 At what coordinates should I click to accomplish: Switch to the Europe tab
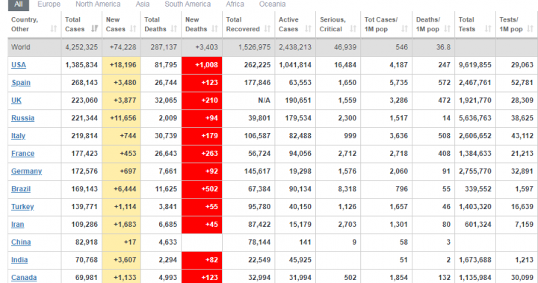49,4
